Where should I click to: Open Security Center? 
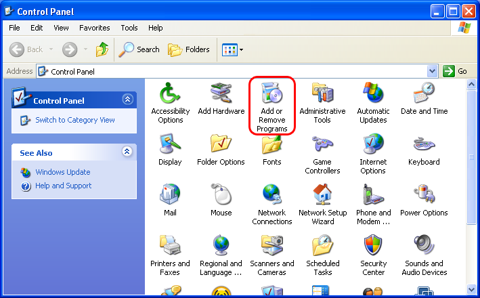tap(373, 255)
